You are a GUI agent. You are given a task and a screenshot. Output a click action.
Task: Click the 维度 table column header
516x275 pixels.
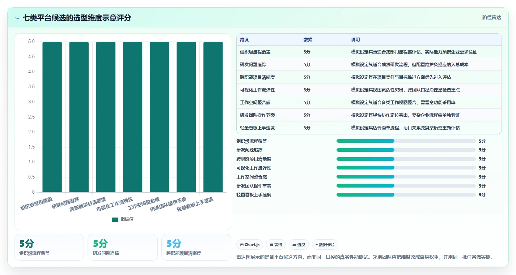(x=244, y=40)
